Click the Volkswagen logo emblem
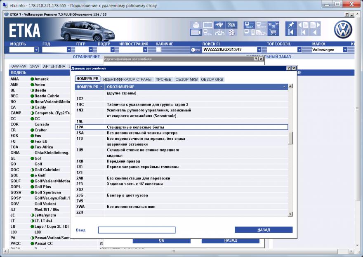 343,30
